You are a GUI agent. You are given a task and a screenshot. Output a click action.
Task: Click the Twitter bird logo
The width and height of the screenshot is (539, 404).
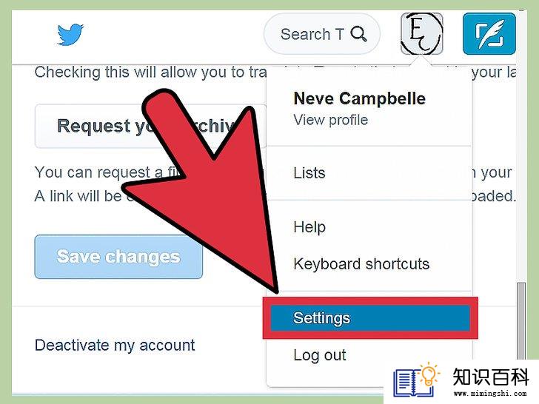pos(70,34)
